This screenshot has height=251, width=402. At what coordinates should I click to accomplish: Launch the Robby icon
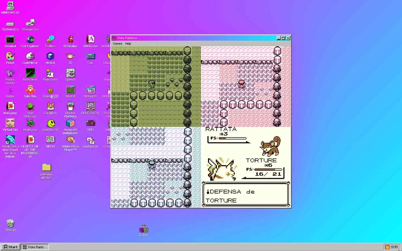point(10,93)
